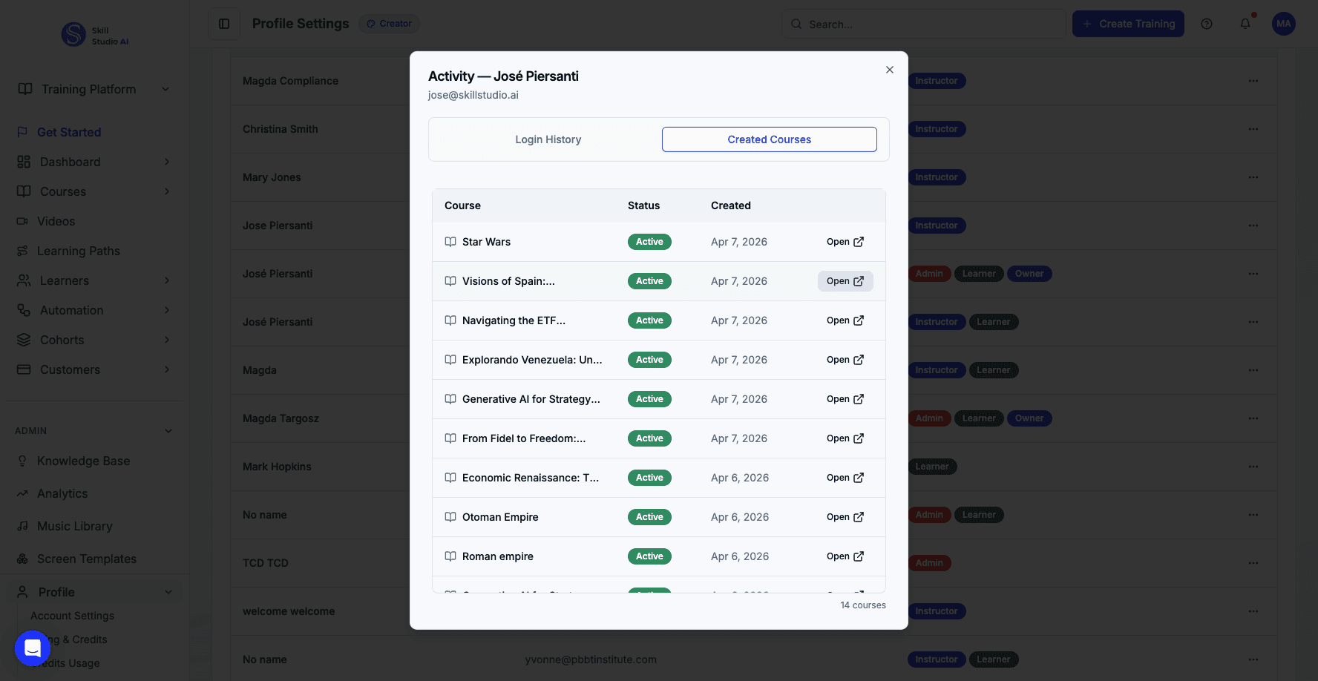Open the chat support bubble
The image size is (1318, 681).
click(x=33, y=648)
